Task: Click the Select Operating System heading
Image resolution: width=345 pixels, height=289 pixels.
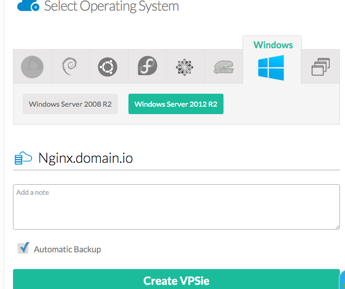Action: pos(111,6)
